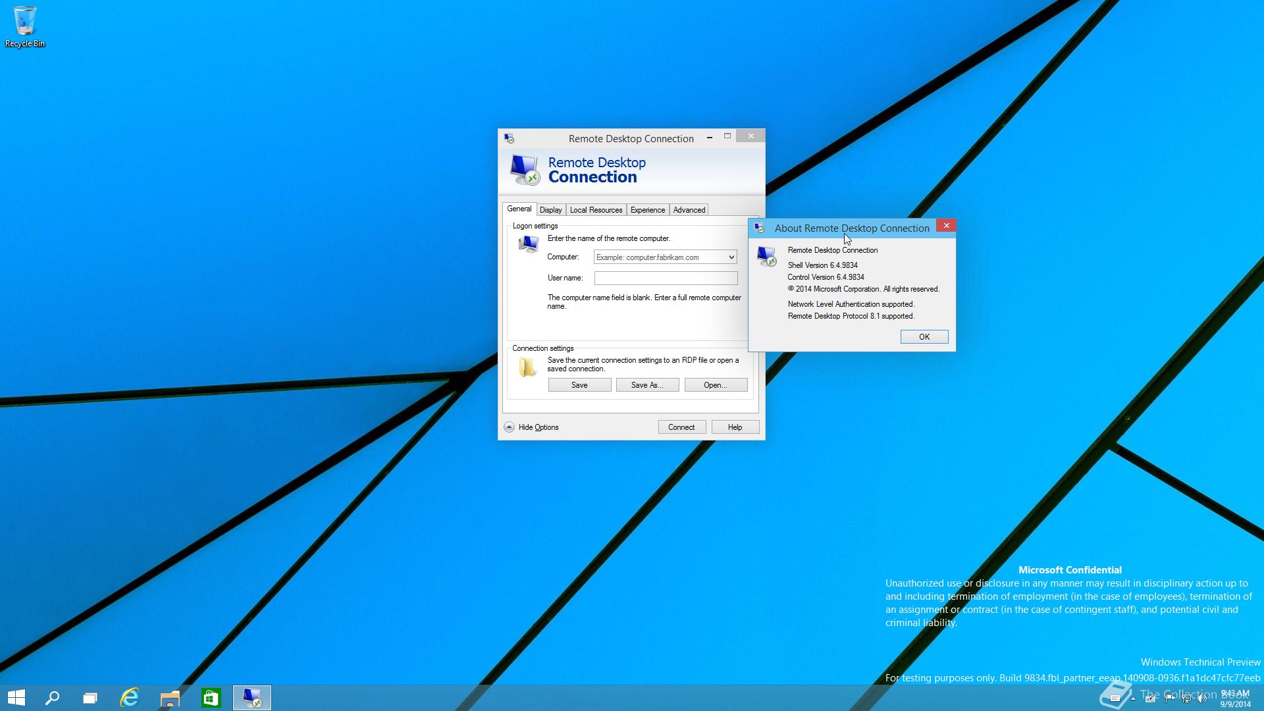Click the 'Shell Version 6.4.9834' text

822,265
